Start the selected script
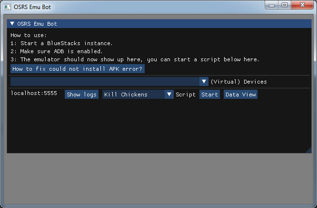 (x=209, y=95)
